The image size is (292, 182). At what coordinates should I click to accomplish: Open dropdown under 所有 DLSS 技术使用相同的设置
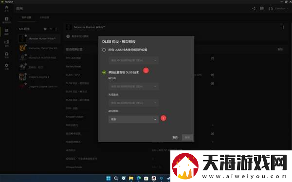[133, 60]
